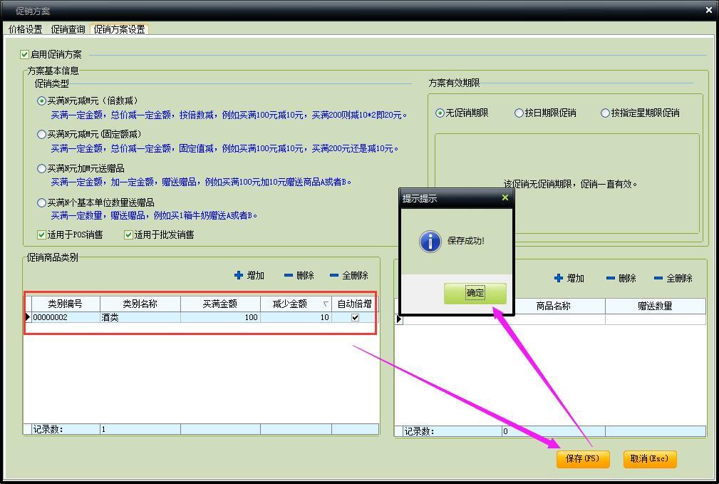Select 按日期限促销 radio option
The image size is (719, 484).
pyautogui.click(x=519, y=113)
